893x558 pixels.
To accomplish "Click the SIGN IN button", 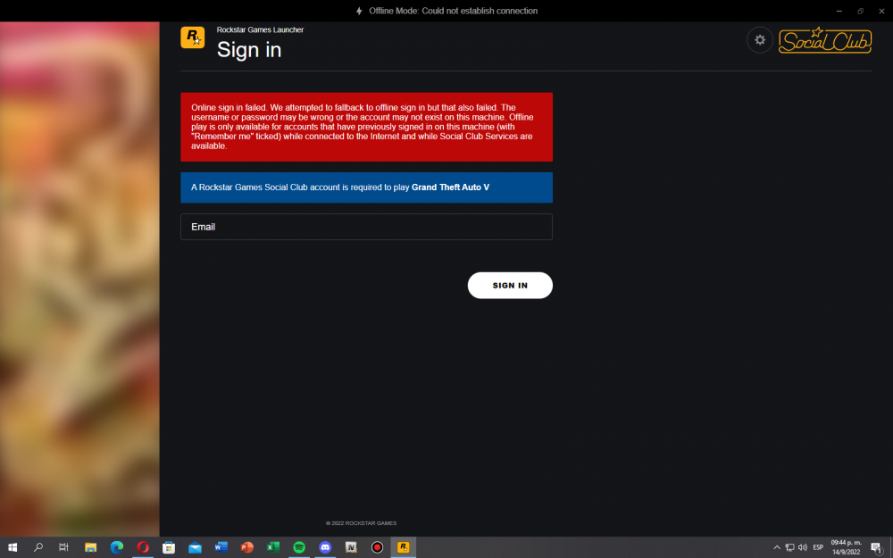I will 510,286.
